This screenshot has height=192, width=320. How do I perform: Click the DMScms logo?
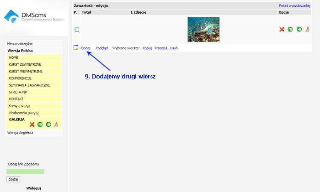pyautogui.click(x=34, y=16)
